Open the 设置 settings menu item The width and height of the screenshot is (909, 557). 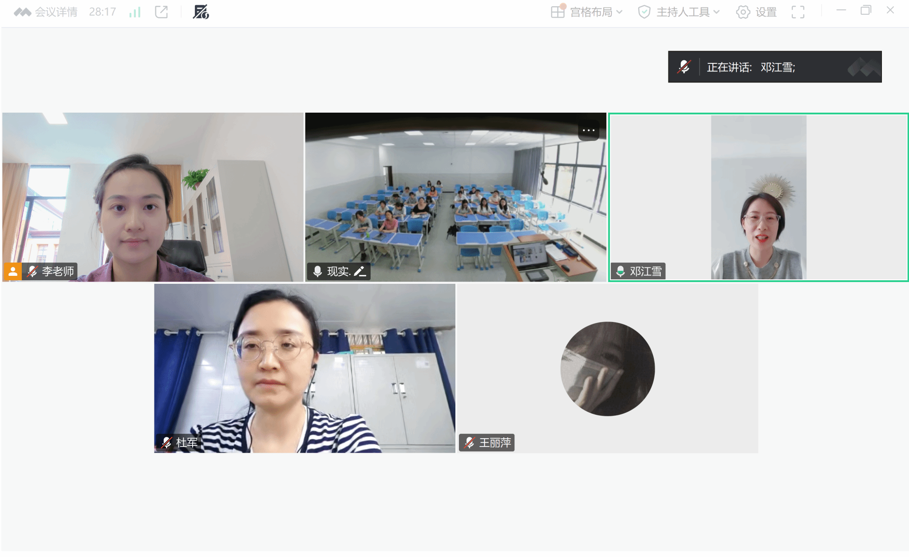pos(766,12)
